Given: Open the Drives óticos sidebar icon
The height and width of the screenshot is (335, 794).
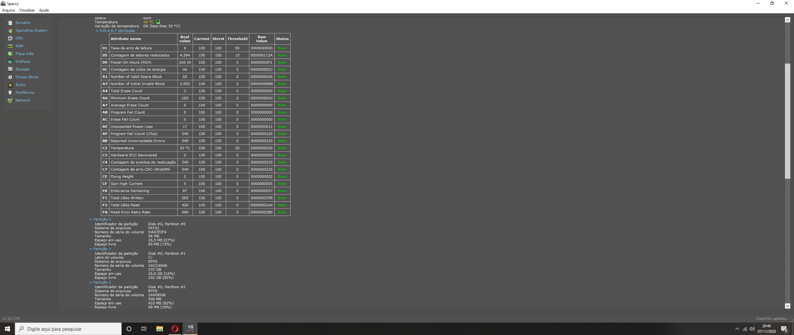Looking at the screenshot, I should [10, 77].
